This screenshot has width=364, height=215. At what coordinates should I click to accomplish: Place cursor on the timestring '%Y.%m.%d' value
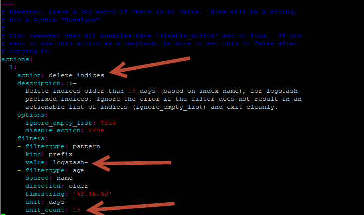click(92, 194)
